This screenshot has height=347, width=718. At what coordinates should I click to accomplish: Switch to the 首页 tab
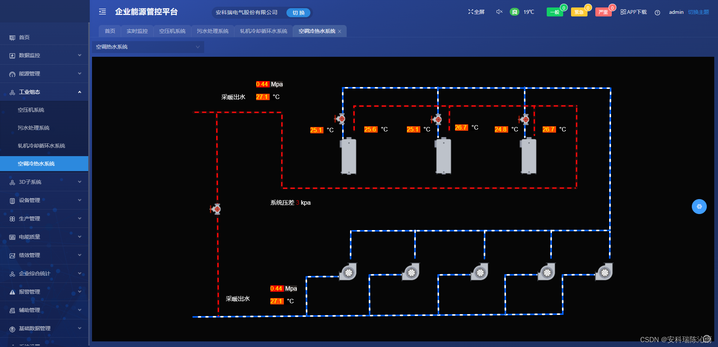pyautogui.click(x=110, y=31)
